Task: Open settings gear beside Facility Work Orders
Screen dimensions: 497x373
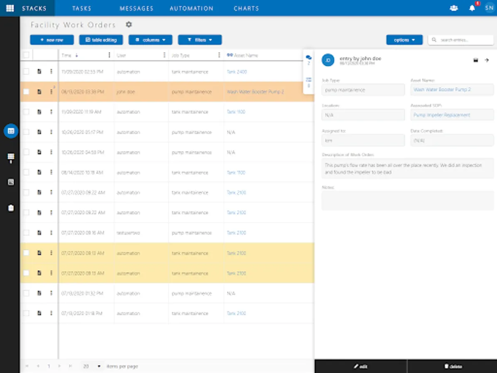Action: coord(129,25)
